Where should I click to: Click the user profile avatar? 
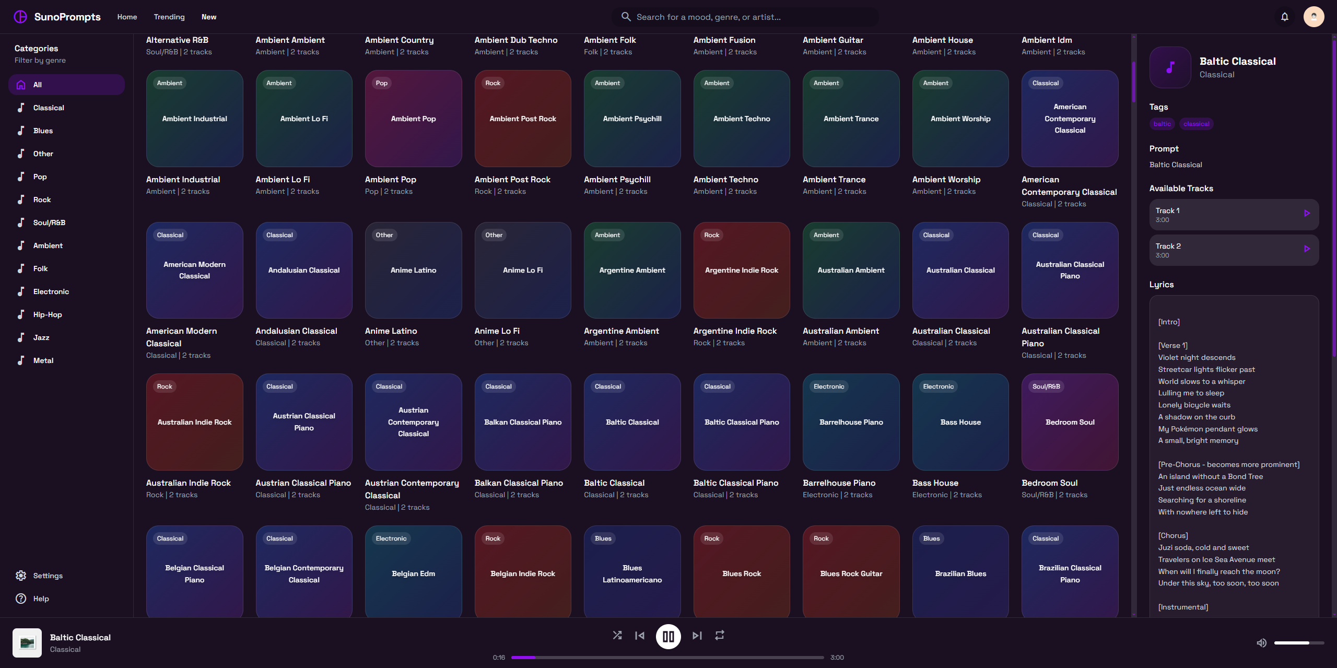(x=1313, y=16)
